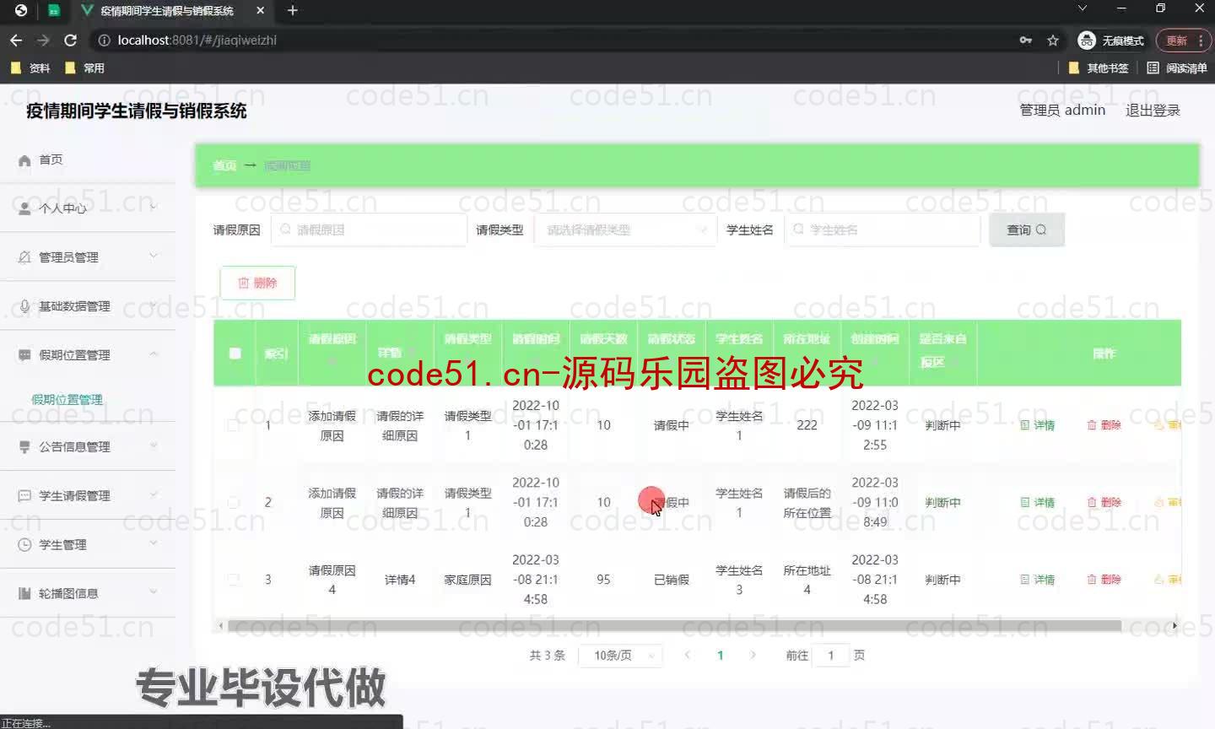Click the person icon beside 个人中心
Screen dimensions: 1215x729
[x=24, y=208]
